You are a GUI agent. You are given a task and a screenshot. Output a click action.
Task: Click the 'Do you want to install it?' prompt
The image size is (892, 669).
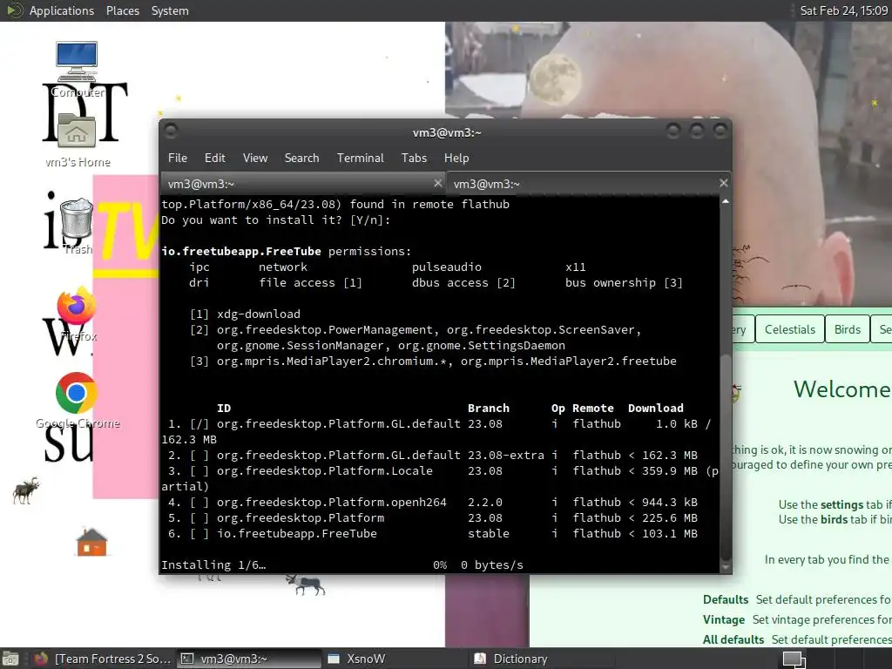[276, 220]
